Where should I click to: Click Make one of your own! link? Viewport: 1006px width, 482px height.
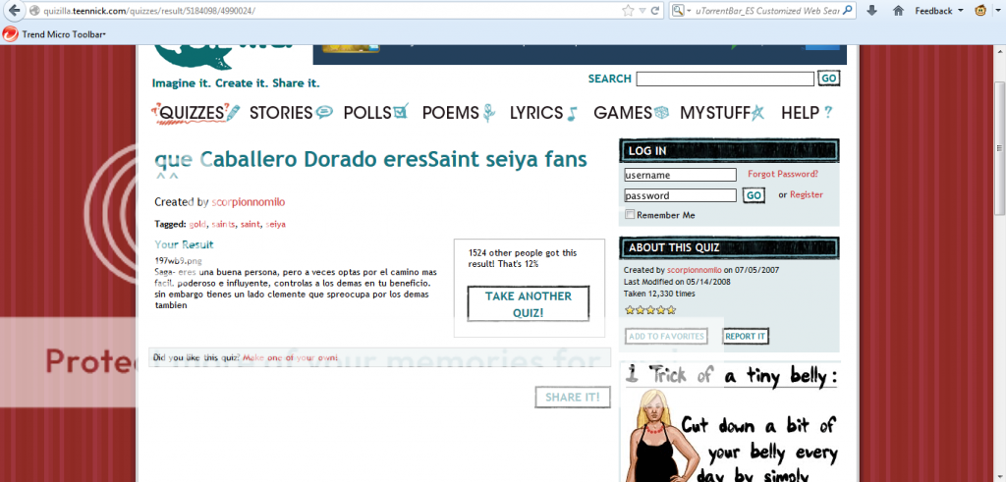click(x=290, y=357)
